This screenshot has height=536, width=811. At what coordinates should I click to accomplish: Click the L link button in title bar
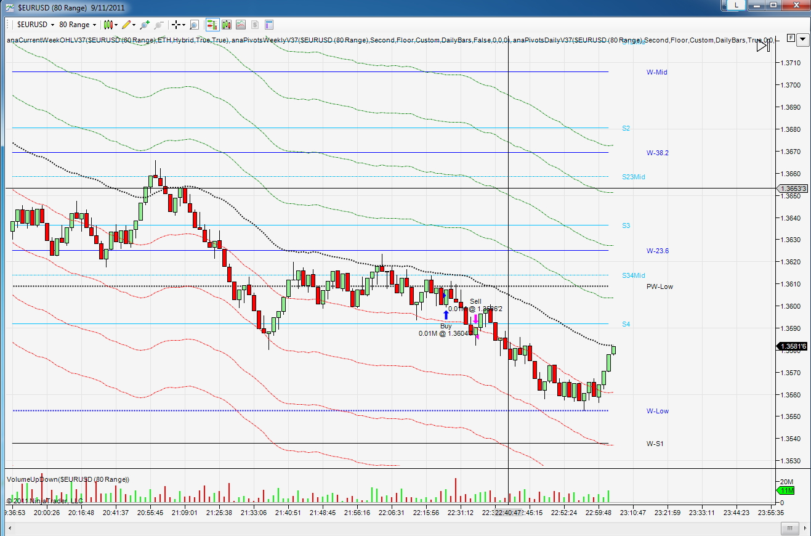coord(736,5)
